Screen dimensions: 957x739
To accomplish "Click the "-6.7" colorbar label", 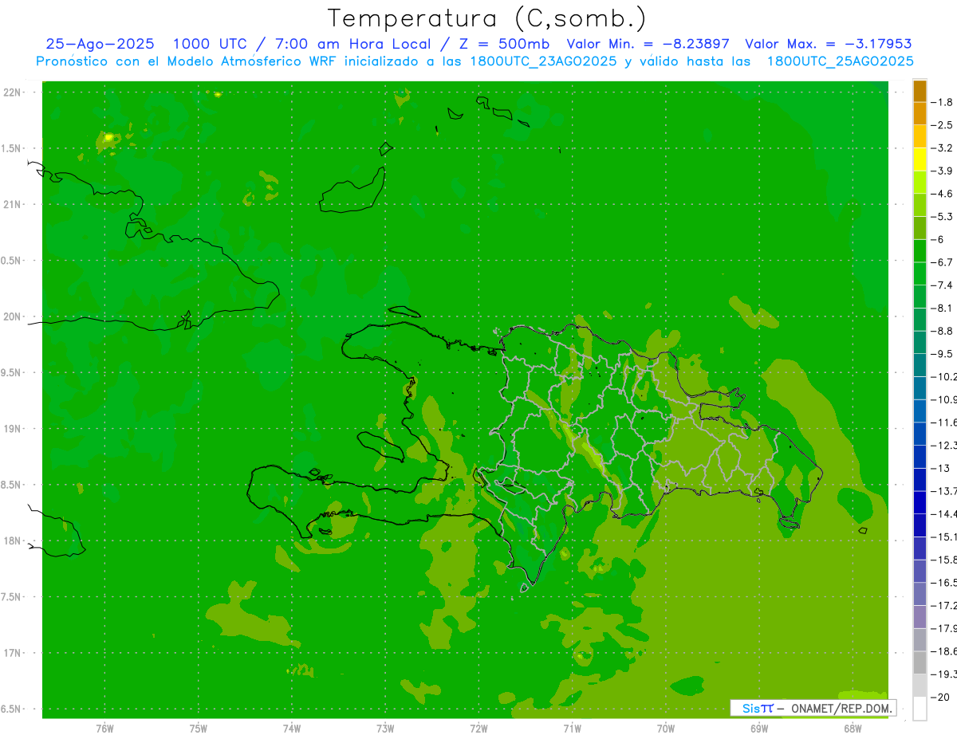I will tap(942, 262).
